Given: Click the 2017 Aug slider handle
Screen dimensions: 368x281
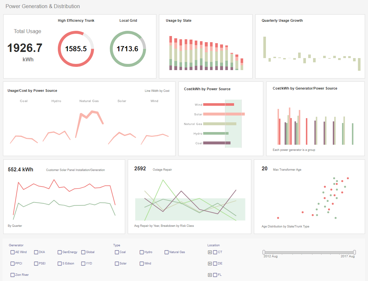Looking at the screenshot, I should (354, 251).
